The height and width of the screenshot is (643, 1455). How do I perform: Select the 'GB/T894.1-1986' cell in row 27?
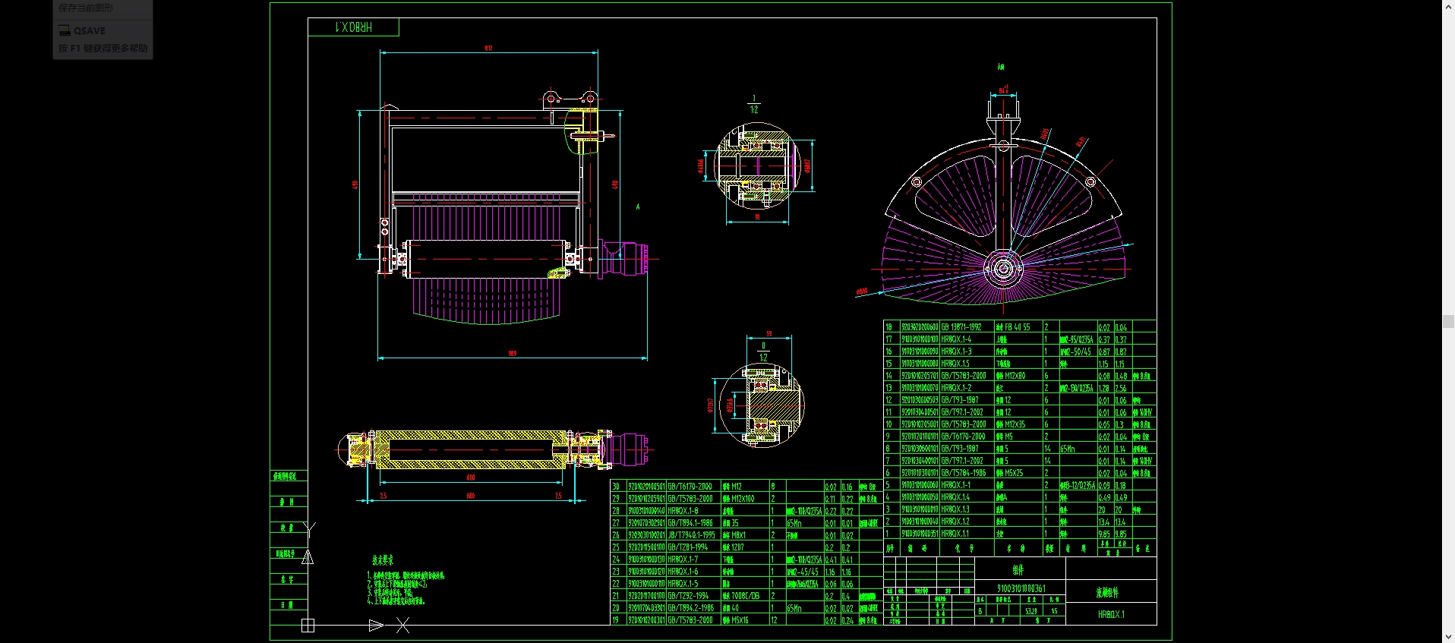pyautogui.click(x=693, y=523)
